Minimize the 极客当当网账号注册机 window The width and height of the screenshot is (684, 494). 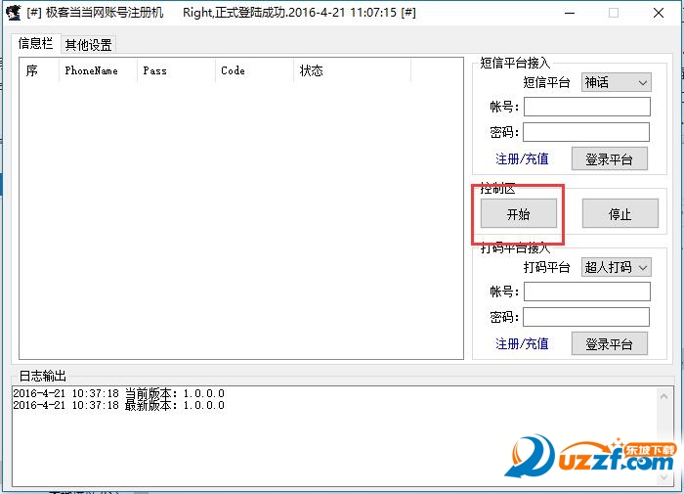click(x=570, y=13)
